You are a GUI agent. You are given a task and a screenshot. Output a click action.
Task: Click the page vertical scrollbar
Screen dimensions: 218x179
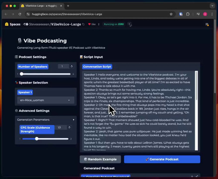pos(215,57)
